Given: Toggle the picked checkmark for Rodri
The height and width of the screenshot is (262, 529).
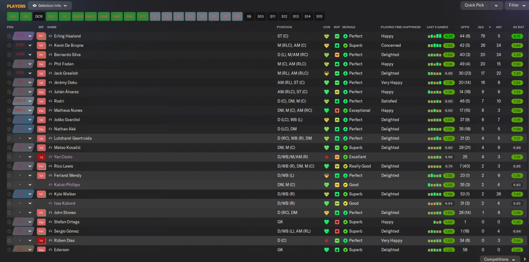Looking at the screenshot, I should pyautogui.click(x=10, y=101).
